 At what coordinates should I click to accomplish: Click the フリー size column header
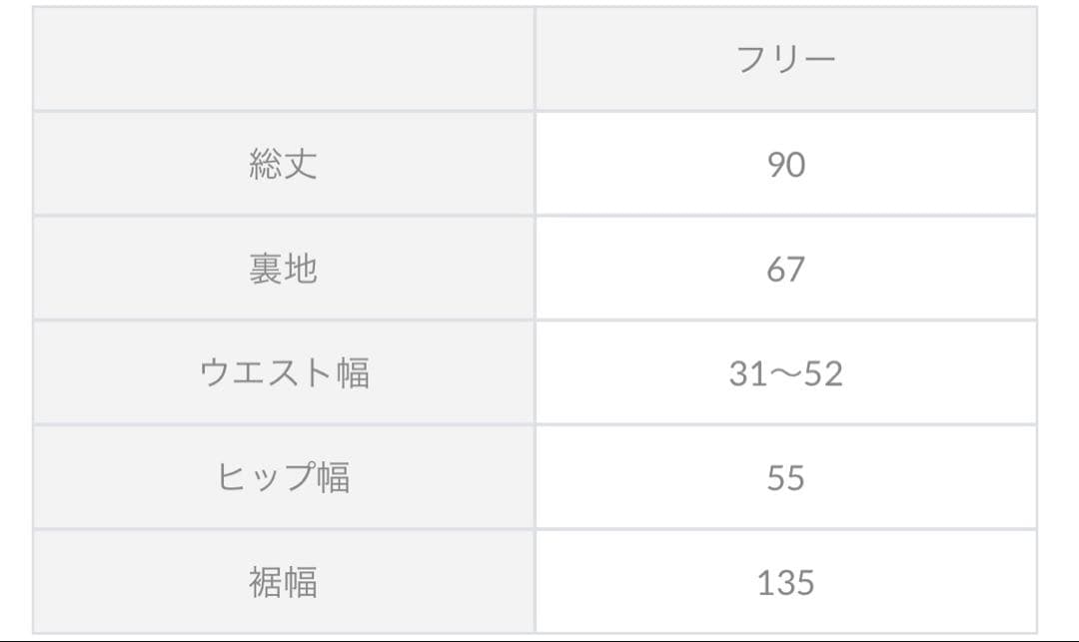pyautogui.click(x=785, y=60)
